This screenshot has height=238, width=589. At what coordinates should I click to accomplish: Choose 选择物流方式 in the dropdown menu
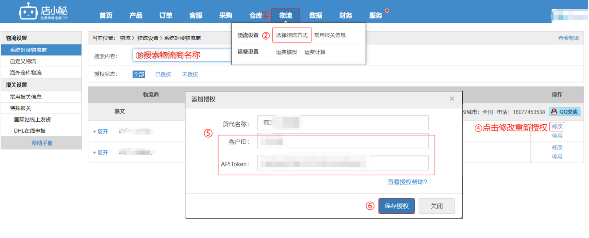click(x=291, y=35)
